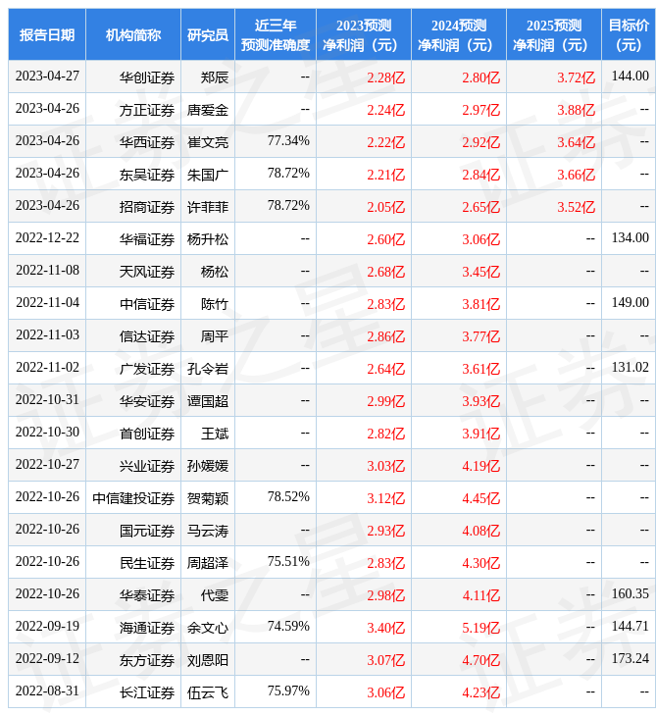Click the 160.35 target price cell
656x716 pixels.
point(630,594)
